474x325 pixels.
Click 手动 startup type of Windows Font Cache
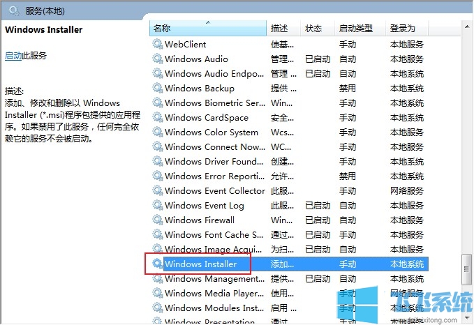(348, 235)
